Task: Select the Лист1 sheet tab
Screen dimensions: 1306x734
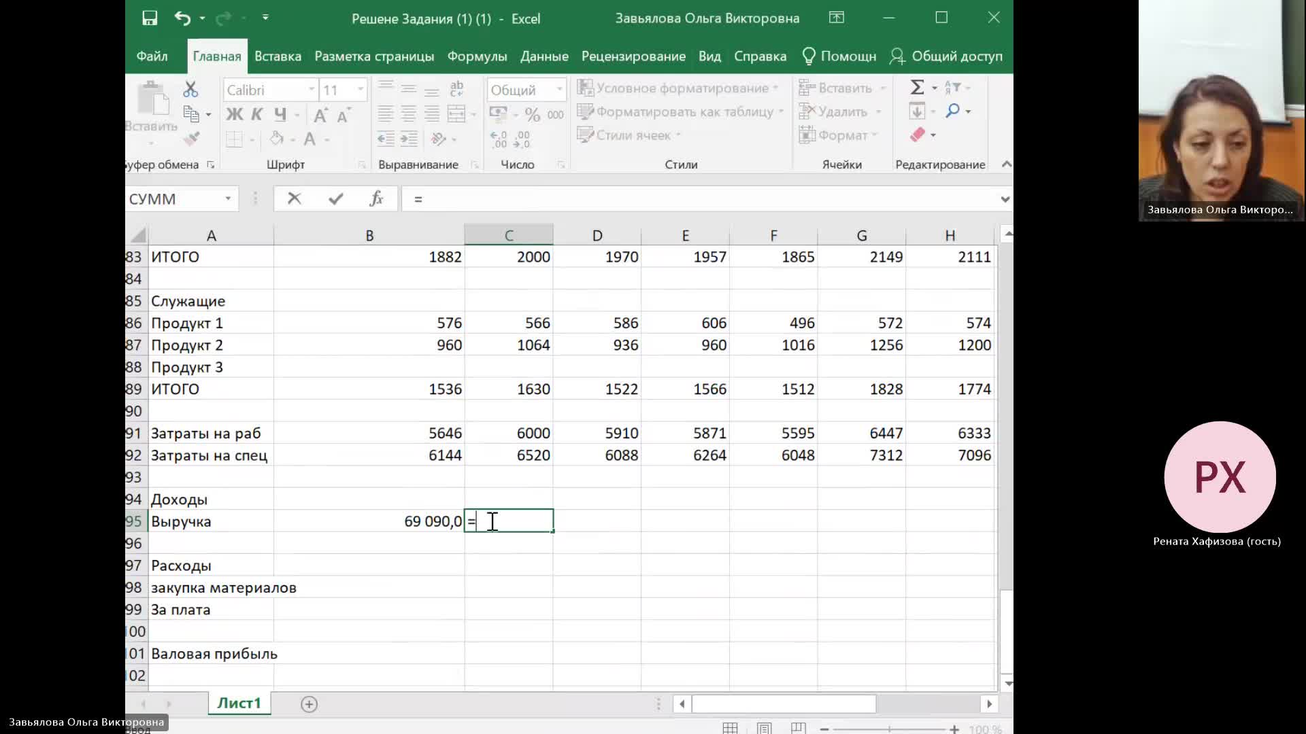Action: [239, 703]
